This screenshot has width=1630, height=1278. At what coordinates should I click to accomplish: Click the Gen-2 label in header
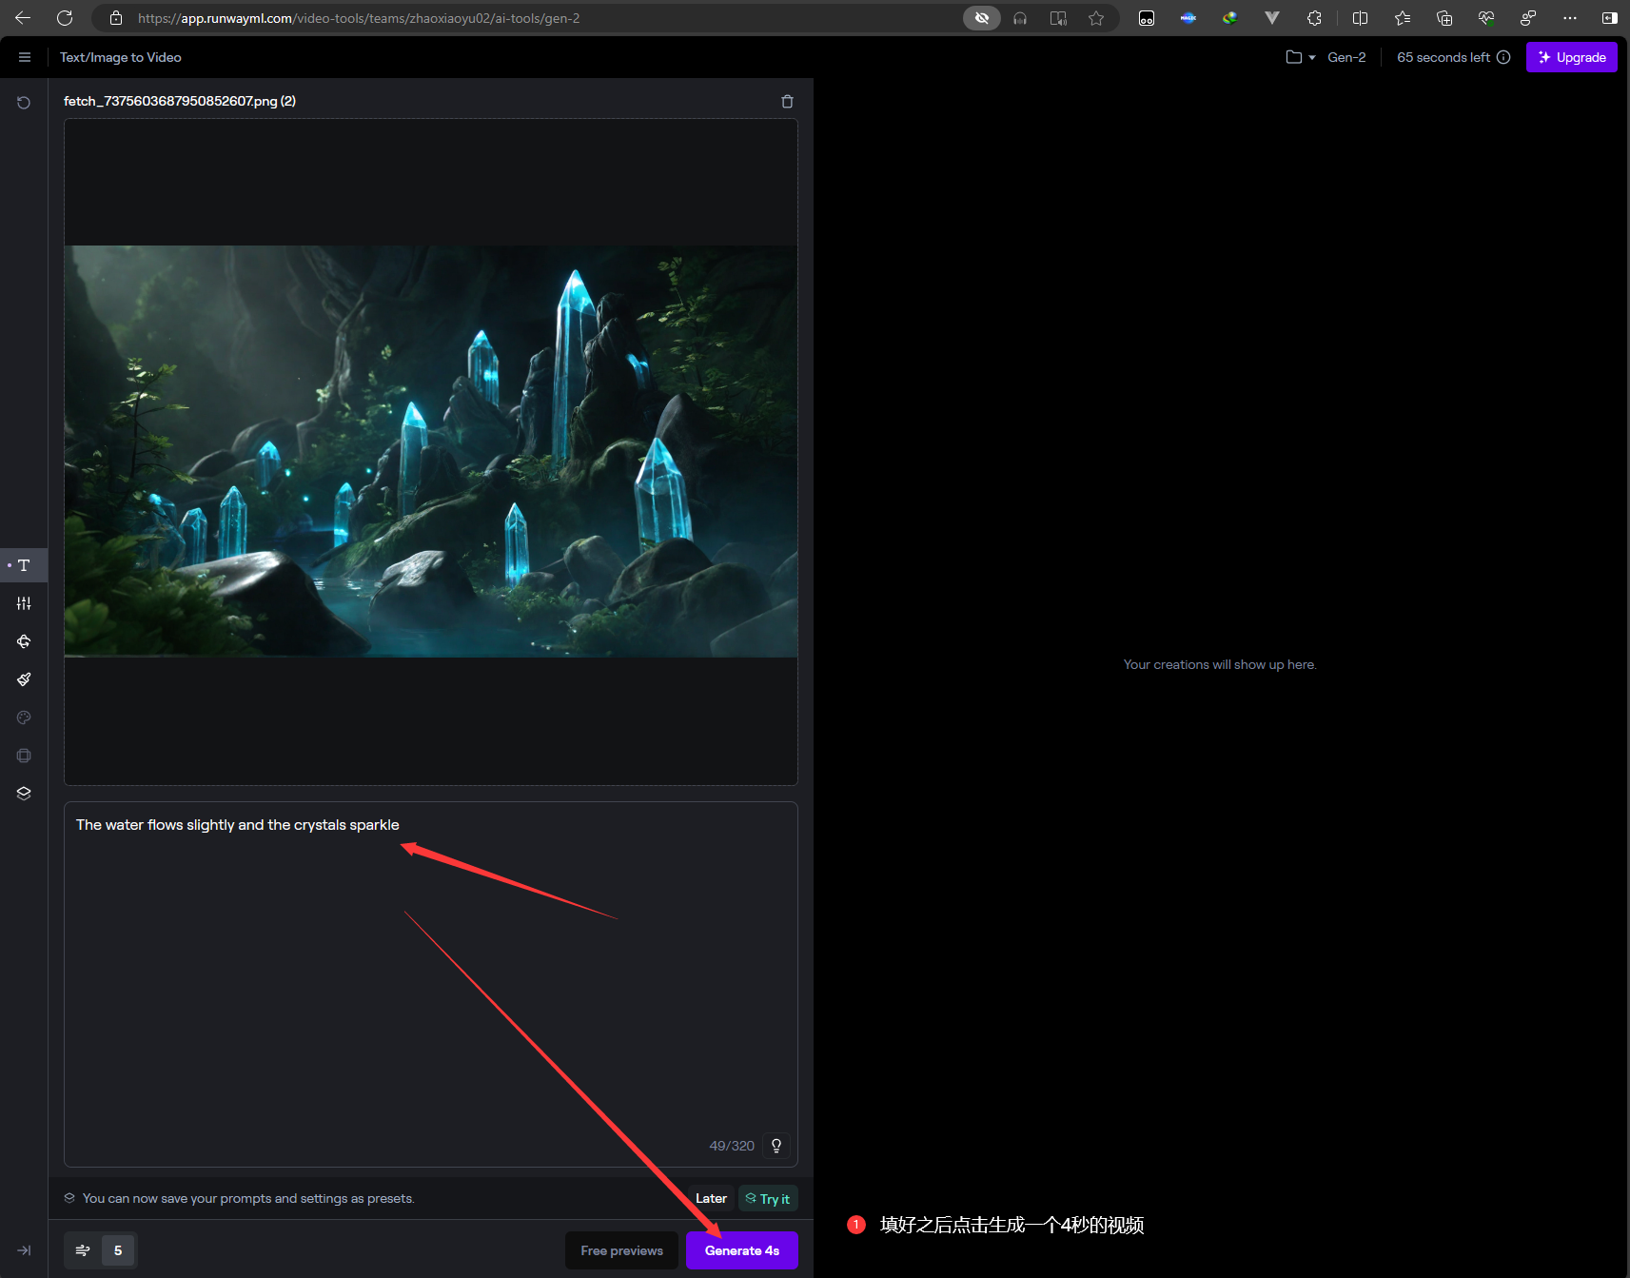tap(1346, 57)
